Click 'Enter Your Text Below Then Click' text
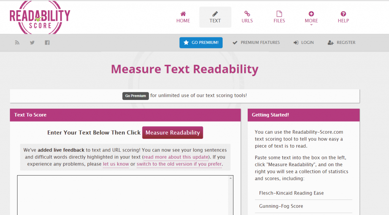The image size is (389, 215). [94, 133]
